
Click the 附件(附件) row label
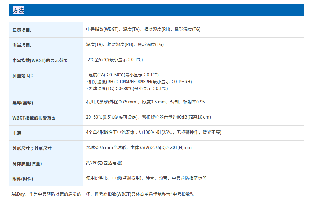point(23,179)
